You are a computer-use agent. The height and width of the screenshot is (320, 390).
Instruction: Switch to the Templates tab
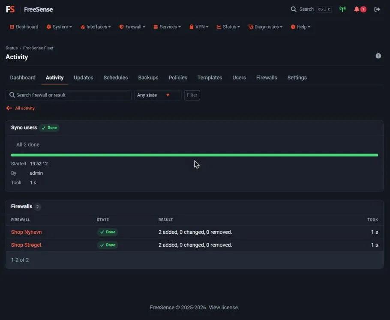pos(210,78)
